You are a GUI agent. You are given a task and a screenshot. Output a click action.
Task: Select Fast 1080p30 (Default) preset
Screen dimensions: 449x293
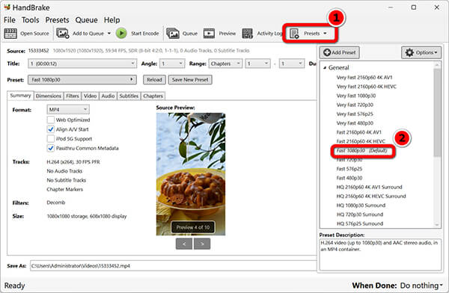(361, 150)
